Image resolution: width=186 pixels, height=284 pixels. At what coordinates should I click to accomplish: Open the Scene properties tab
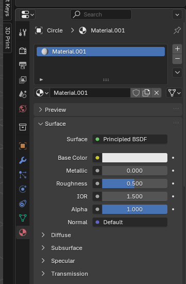tap(23, 94)
